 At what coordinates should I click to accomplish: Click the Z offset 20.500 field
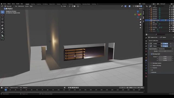coord(165,60)
